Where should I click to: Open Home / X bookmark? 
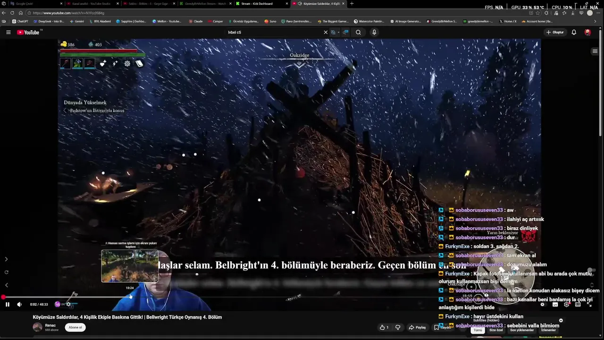[508, 21]
